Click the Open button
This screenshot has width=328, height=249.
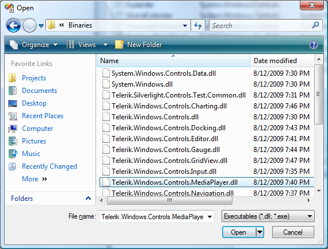[x=238, y=232]
